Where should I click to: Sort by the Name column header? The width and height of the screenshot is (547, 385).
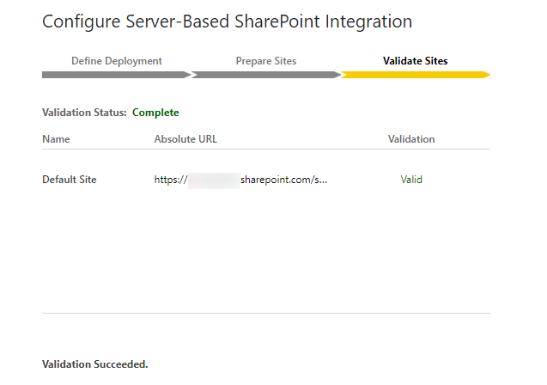(x=56, y=138)
